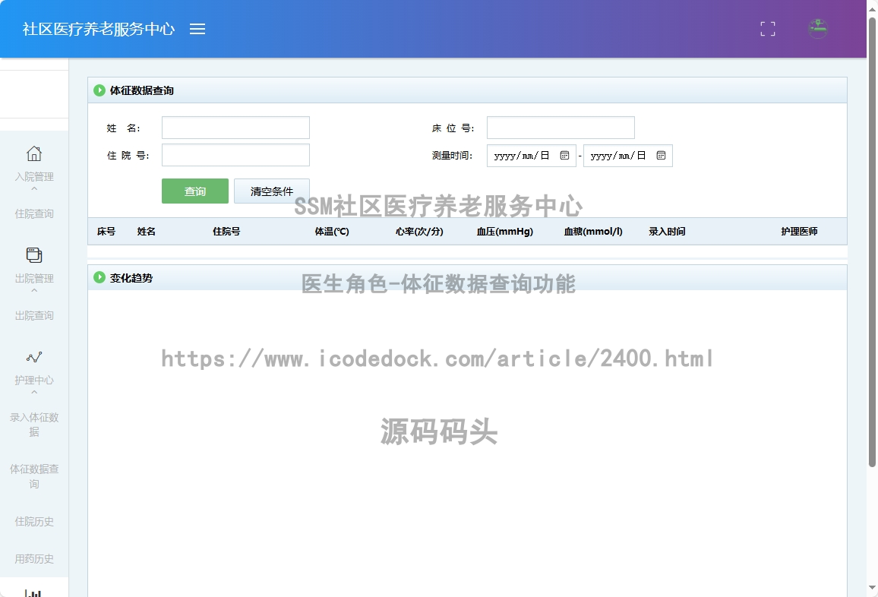878x597 pixels.
Task: Click the 入院管理 home icon
Action: click(x=34, y=153)
